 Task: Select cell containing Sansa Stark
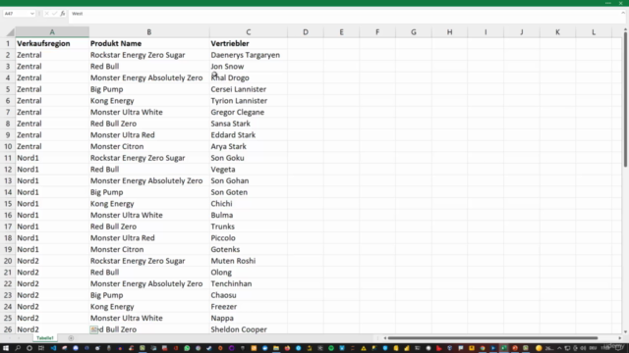click(x=249, y=124)
